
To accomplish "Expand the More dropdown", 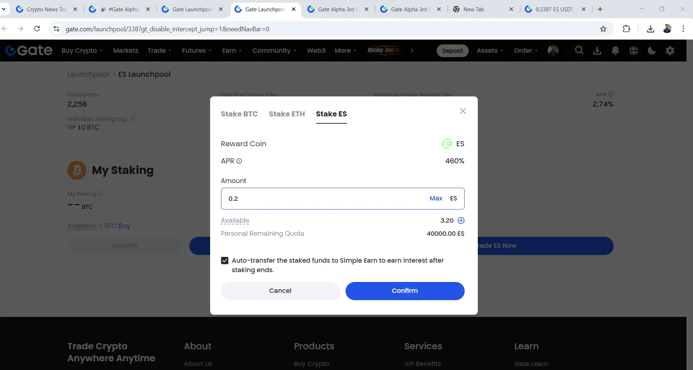I will (346, 51).
